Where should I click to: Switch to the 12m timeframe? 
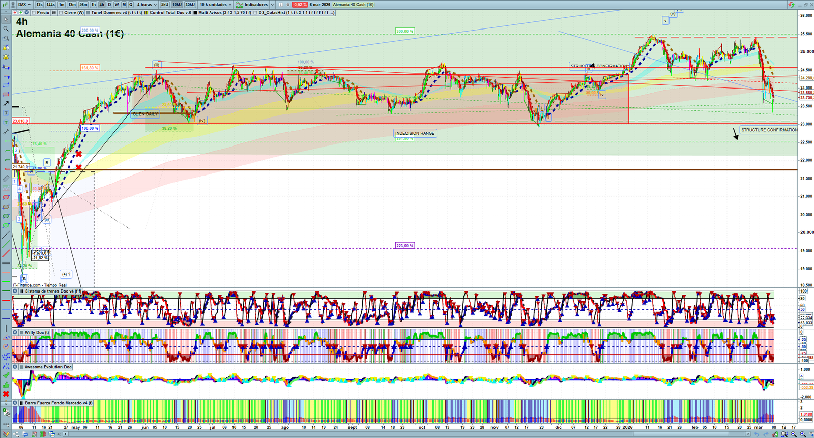point(72,5)
